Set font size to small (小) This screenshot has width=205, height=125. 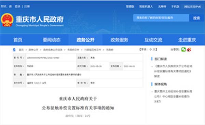[x=150, y=50]
